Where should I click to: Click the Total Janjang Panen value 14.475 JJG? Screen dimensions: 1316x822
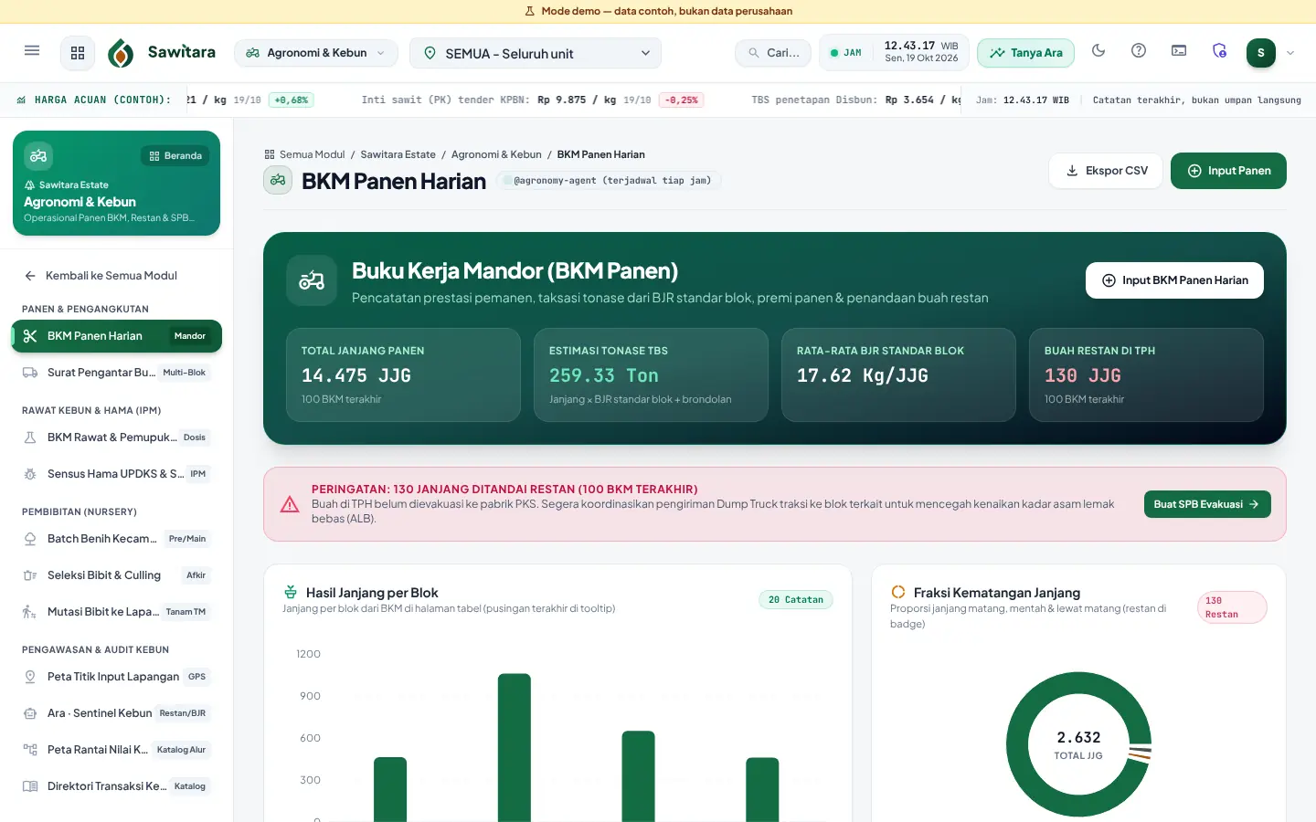(356, 375)
